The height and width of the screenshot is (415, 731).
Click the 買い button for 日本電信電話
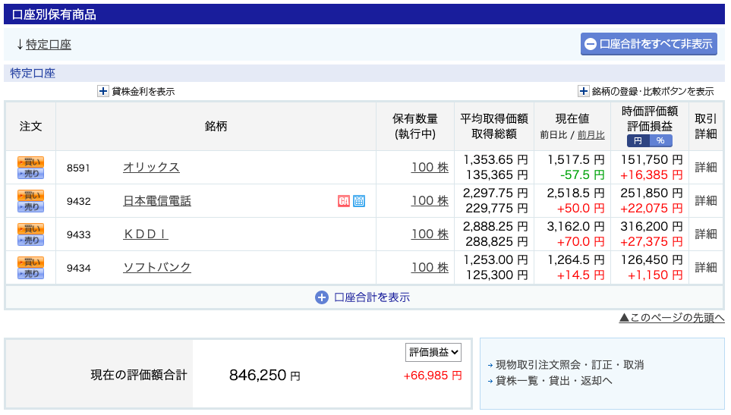[31, 195]
